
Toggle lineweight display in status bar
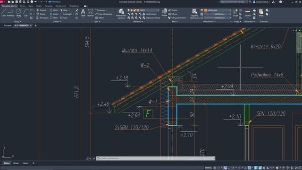tap(256, 168)
